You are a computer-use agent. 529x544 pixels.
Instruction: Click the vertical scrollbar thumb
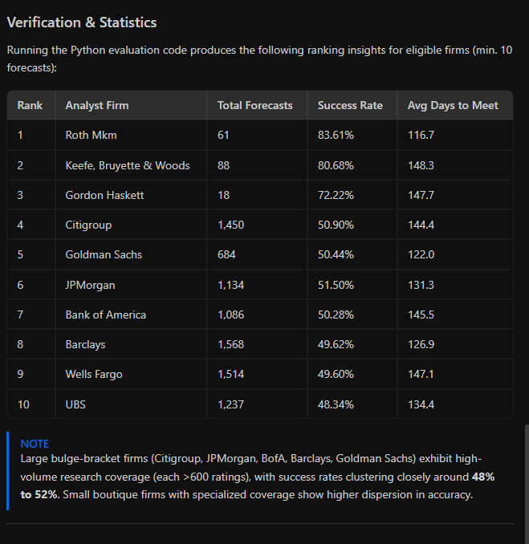[527, 484]
